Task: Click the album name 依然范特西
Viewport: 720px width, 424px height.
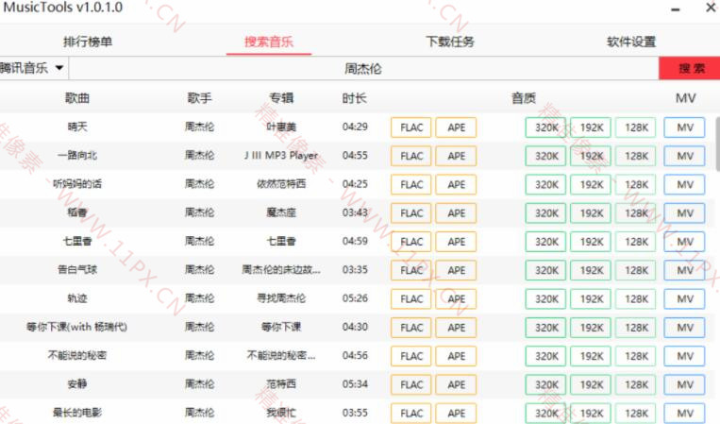Action: pos(281,184)
